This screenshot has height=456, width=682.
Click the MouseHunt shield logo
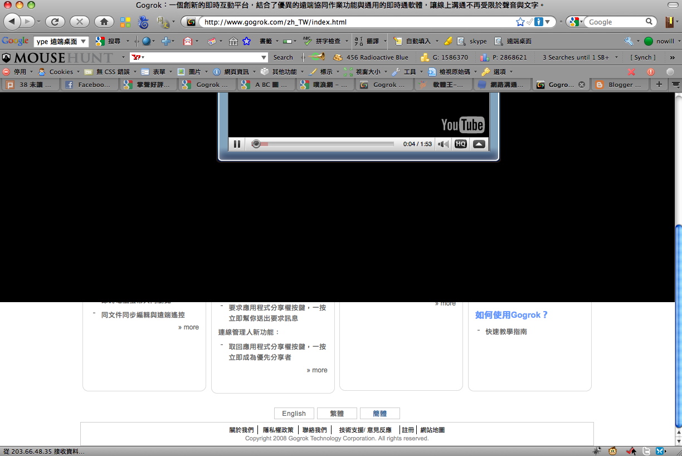point(6,57)
